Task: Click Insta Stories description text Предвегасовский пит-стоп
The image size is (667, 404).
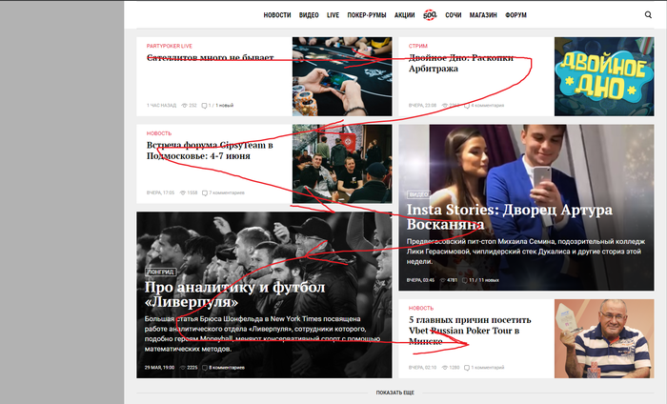Action: point(525,252)
